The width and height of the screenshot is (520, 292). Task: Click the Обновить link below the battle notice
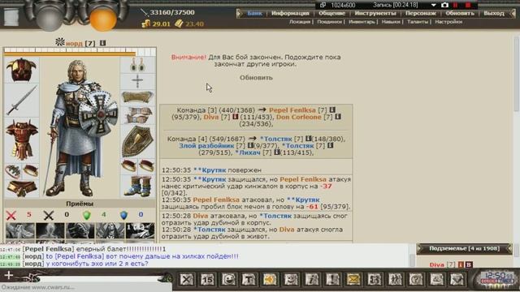tap(256, 78)
